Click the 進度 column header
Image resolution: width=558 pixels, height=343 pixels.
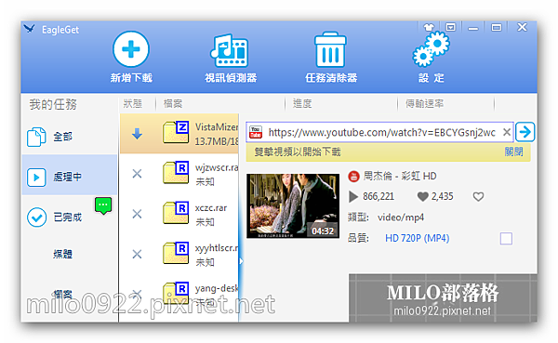302,103
